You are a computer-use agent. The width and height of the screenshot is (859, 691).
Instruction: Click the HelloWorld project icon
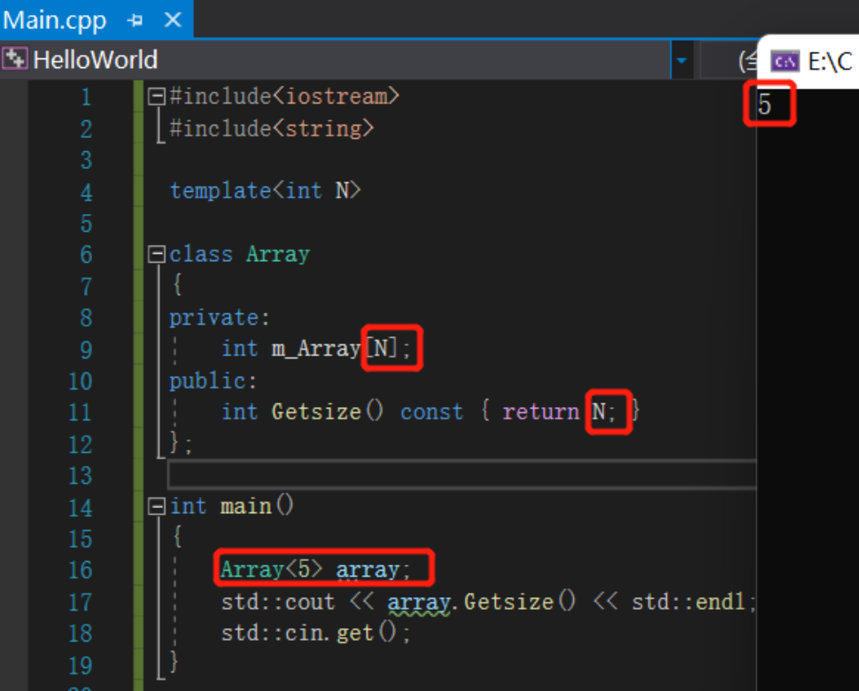coord(14,59)
